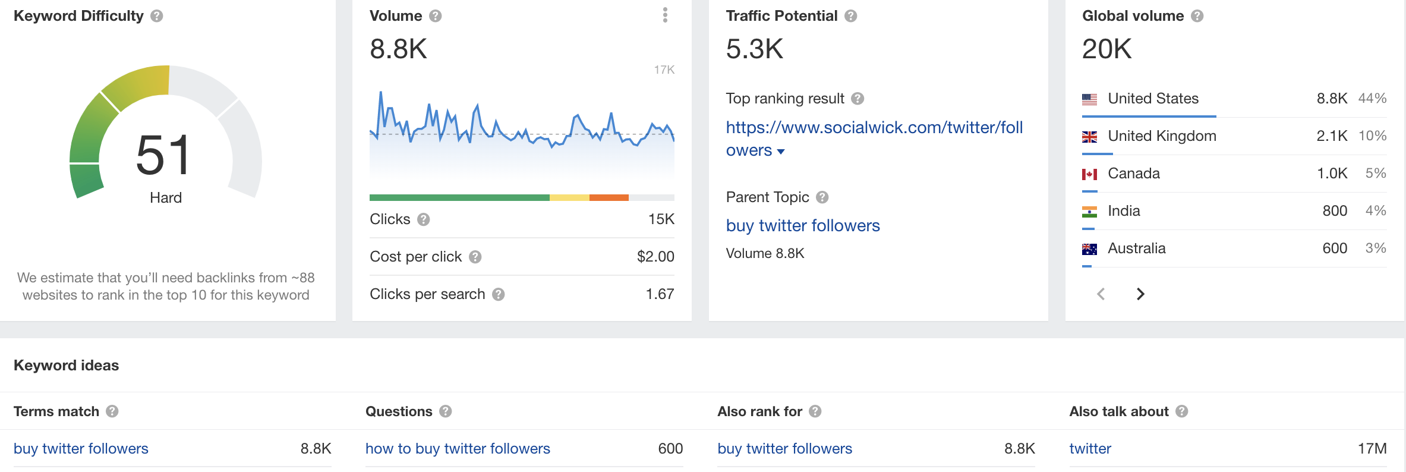Open the Parent Topic 'buy twitter followers' link
This screenshot has height=472, width=1406.
(802, 226)
